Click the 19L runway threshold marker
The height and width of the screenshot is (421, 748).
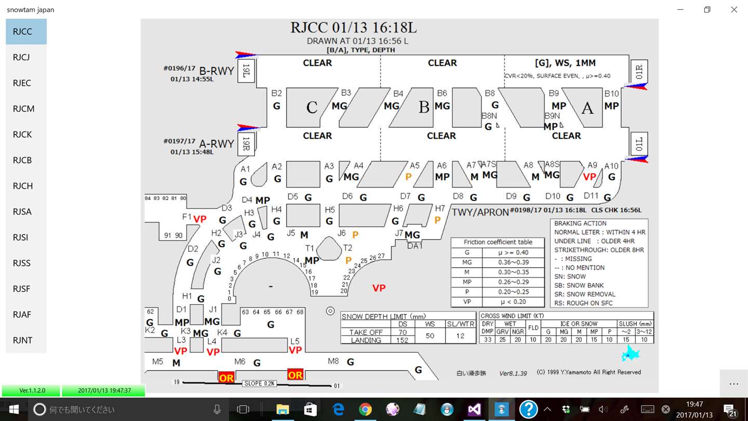pyautogui.click(x=246, y=70)
